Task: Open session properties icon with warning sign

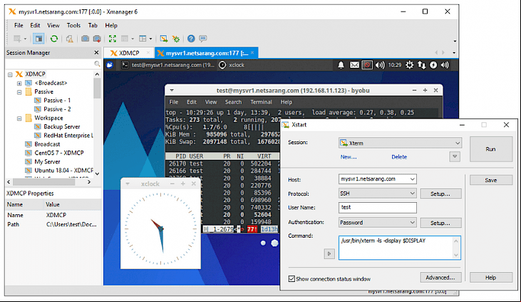Action: coord(69,39)
